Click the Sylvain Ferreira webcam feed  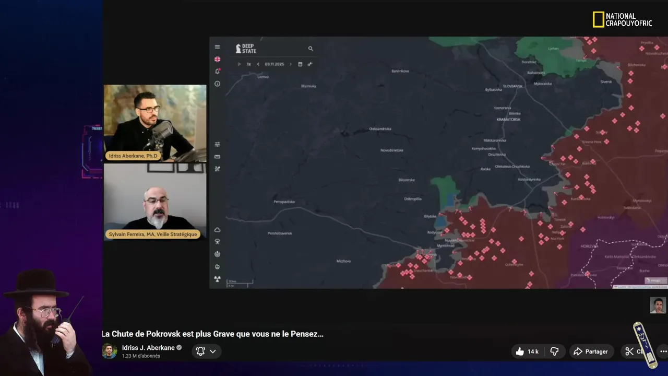tap(155, 202)
